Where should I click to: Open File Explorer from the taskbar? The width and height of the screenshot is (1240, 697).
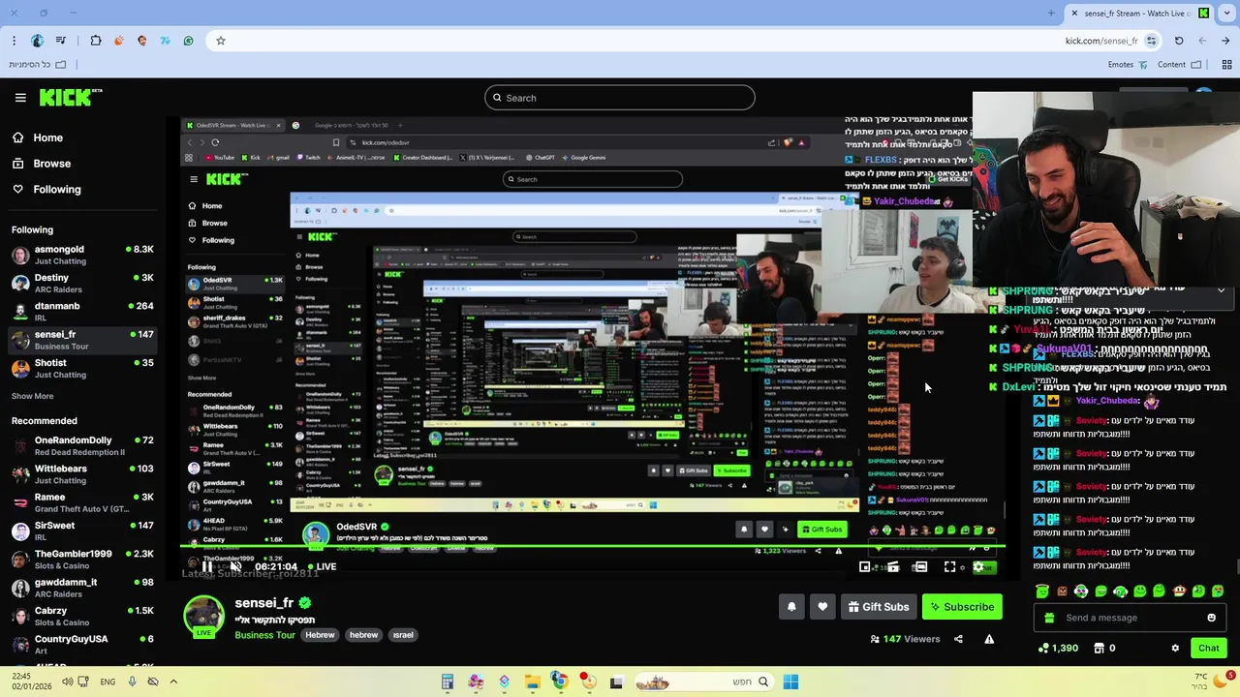[532, 682]
